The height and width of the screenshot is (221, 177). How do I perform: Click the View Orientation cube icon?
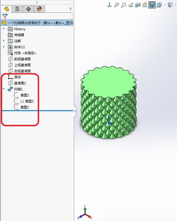click(159, 5)
